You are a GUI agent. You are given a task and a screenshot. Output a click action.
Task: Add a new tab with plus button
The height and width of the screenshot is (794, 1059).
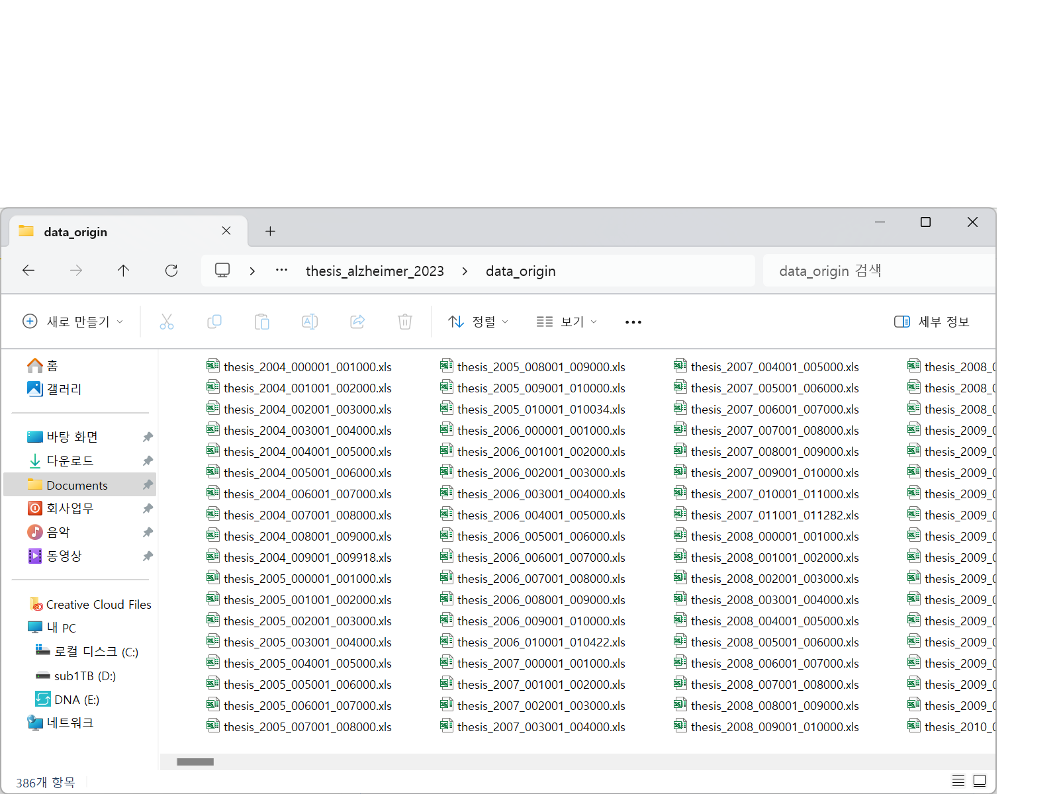tap(270, 232)
